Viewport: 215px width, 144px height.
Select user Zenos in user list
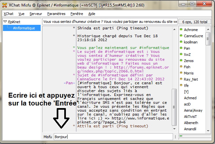pyautogui.click(x=189, y=61)
